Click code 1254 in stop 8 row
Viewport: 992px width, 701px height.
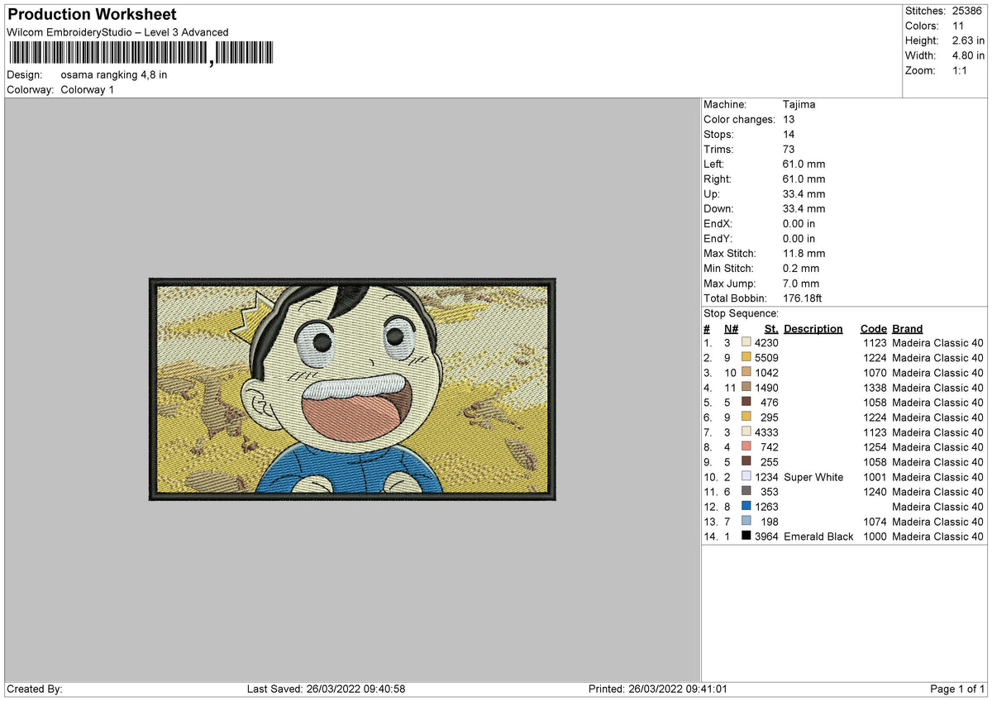click(x=875, y=447)
